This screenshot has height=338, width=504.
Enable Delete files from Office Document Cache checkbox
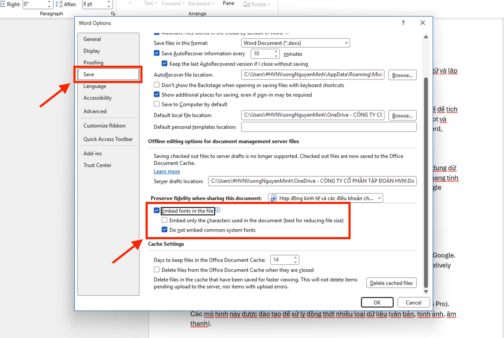tap(156, 269)
